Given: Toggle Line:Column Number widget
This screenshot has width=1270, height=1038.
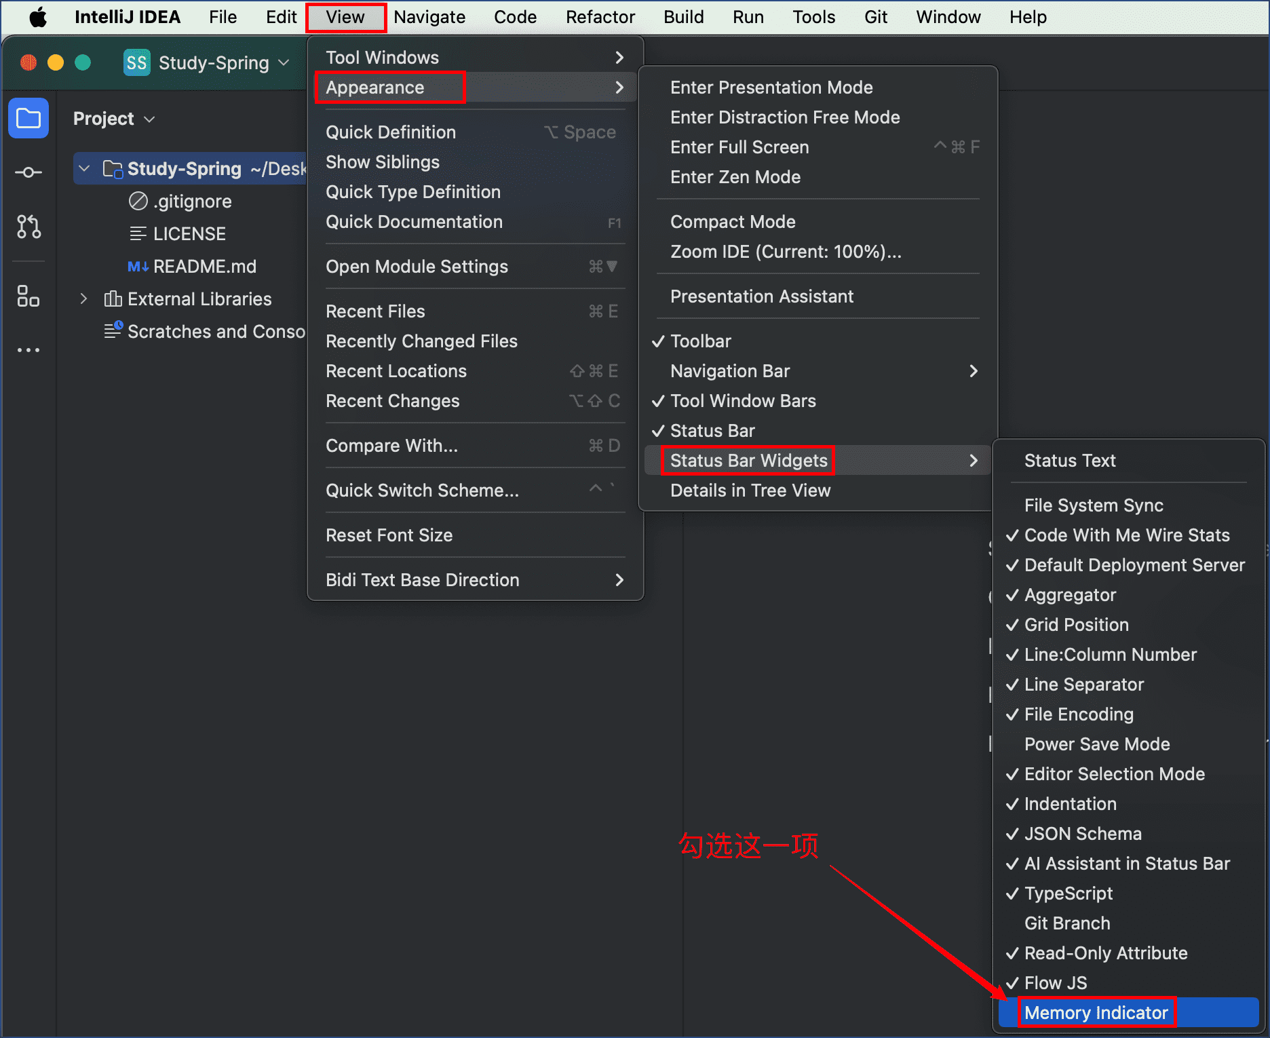Looking at the screenshot, I should tap(1129, 655).
